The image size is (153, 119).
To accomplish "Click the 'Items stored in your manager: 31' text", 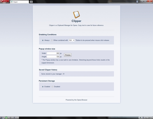I will (x=53, y=74).
